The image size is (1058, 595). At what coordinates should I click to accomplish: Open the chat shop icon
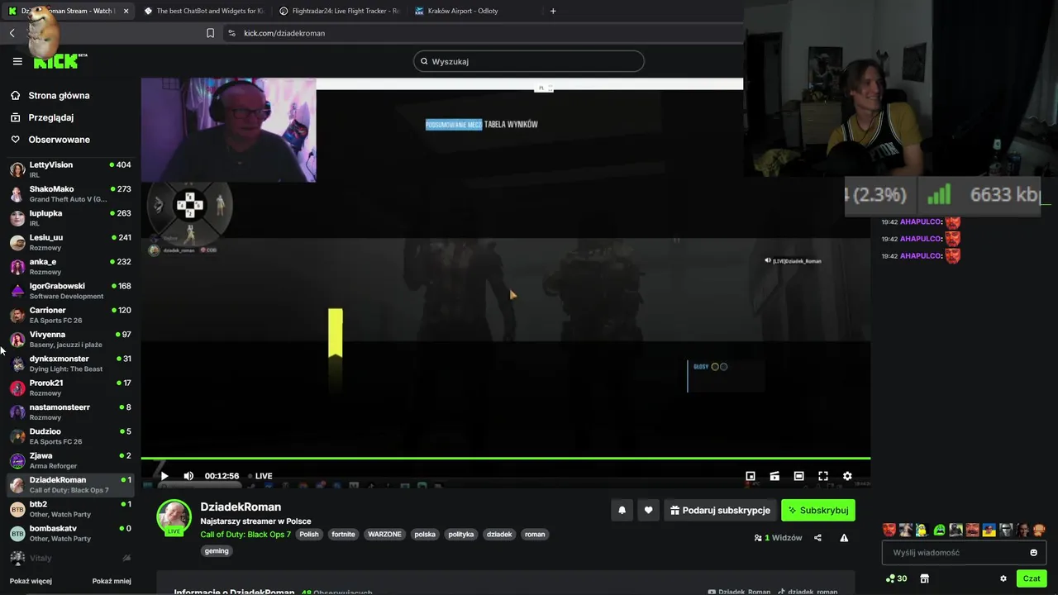[x=924, y=578]
